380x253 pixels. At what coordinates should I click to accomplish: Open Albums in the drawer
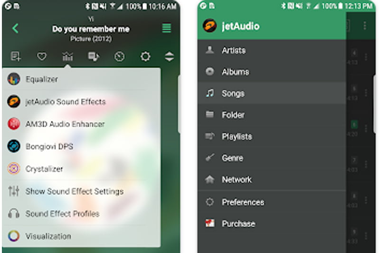click(272, 72)
